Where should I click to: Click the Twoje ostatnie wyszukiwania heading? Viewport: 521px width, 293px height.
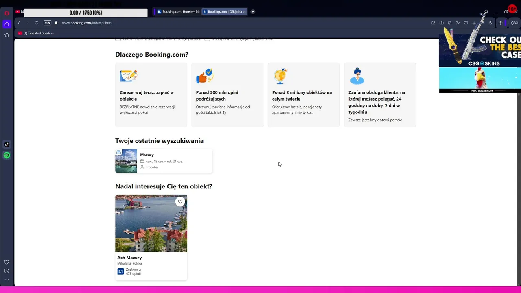159,141
